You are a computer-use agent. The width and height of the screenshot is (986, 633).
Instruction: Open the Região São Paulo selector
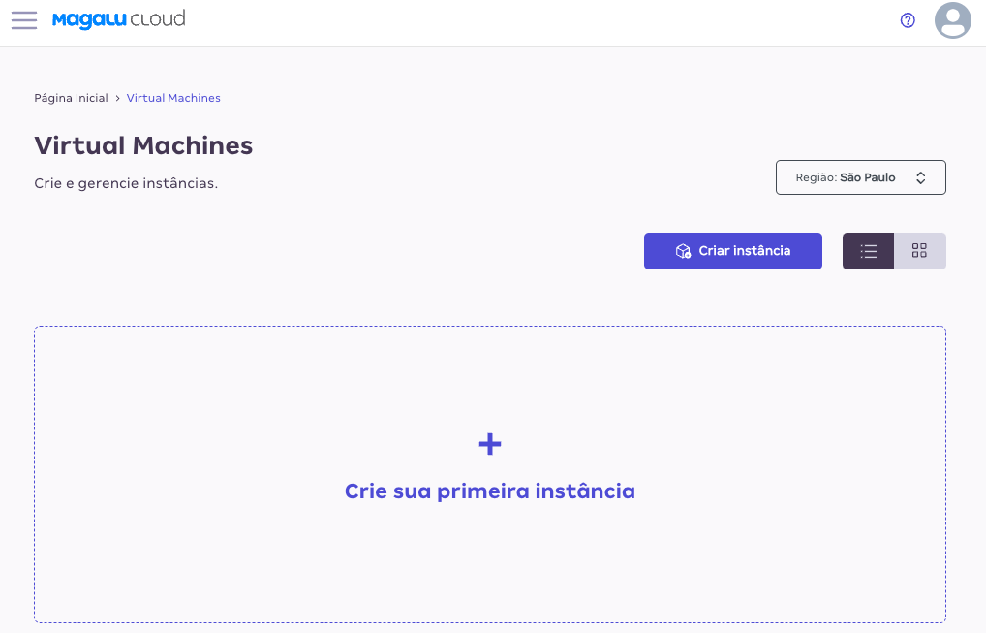[861, 177]
